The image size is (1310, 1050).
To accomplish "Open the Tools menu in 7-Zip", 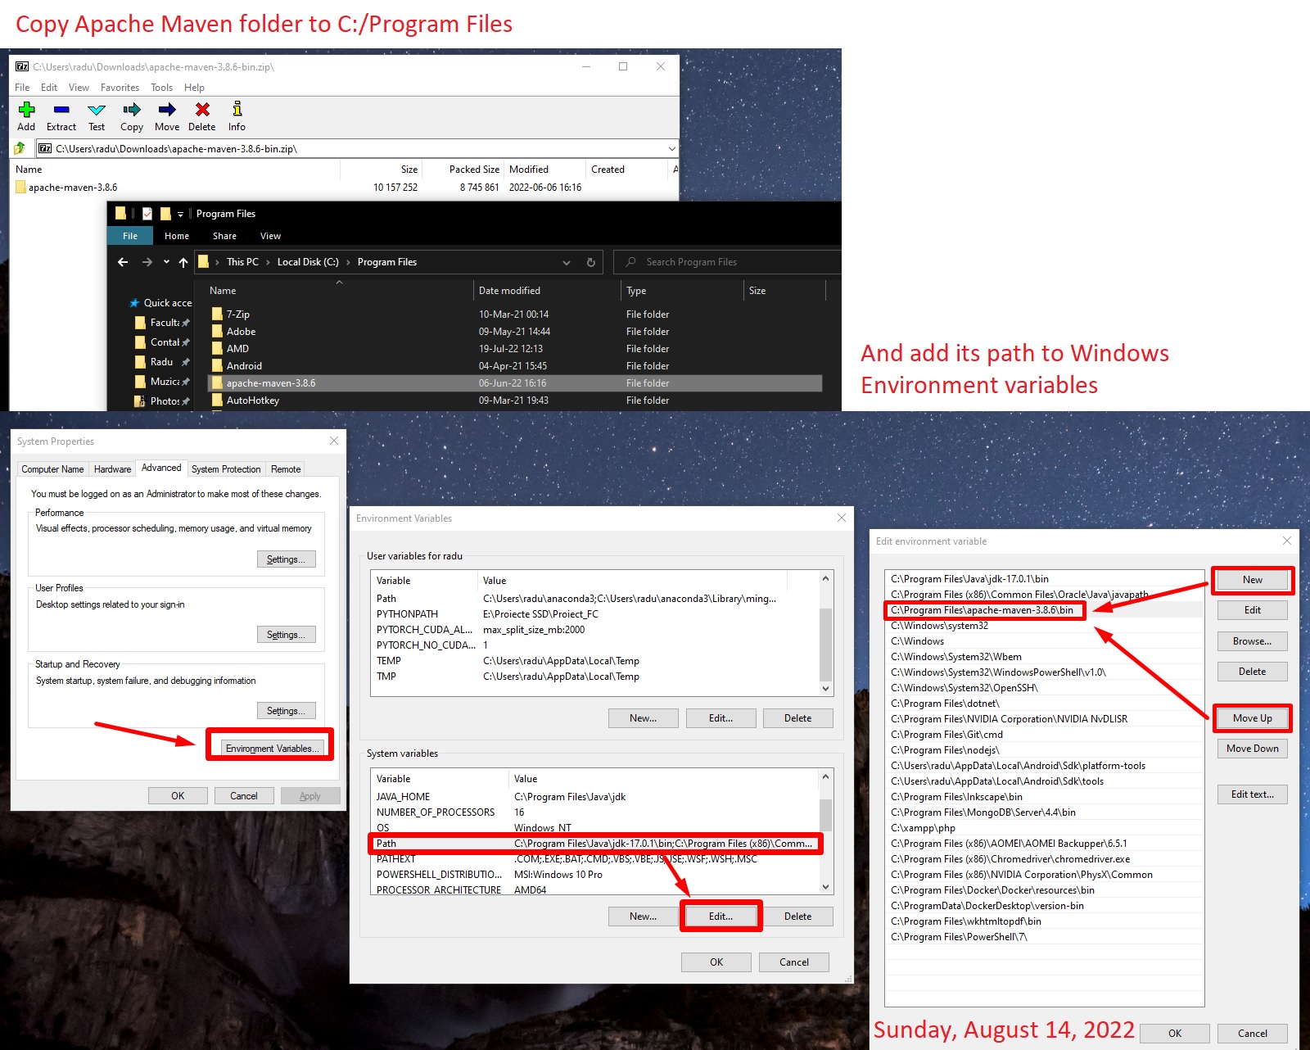I will tap(161, 88).
